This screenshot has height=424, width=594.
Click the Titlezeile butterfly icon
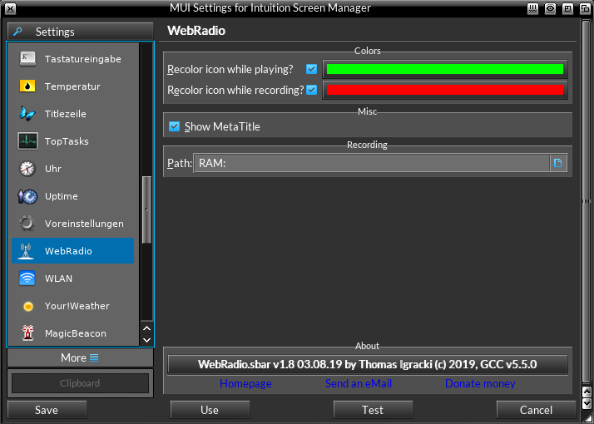click(27, 114)
